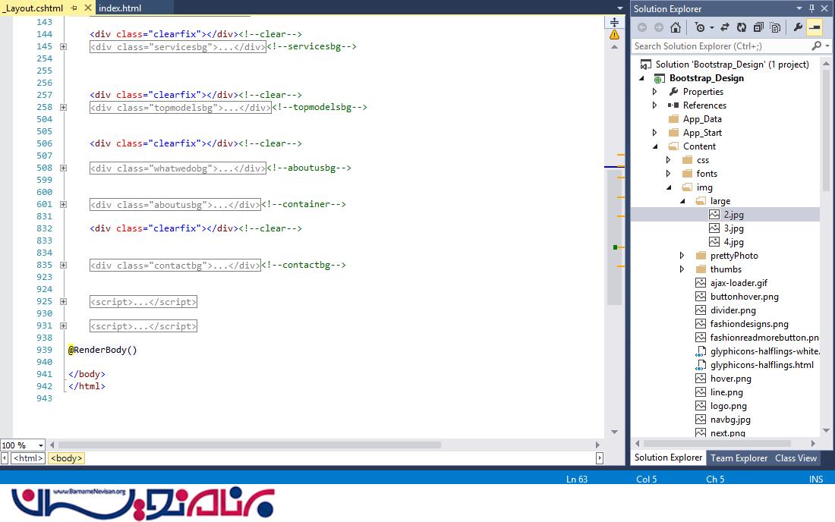Click the editor warning triangle icon
835x522 pixels.
(x=614, y=34)
